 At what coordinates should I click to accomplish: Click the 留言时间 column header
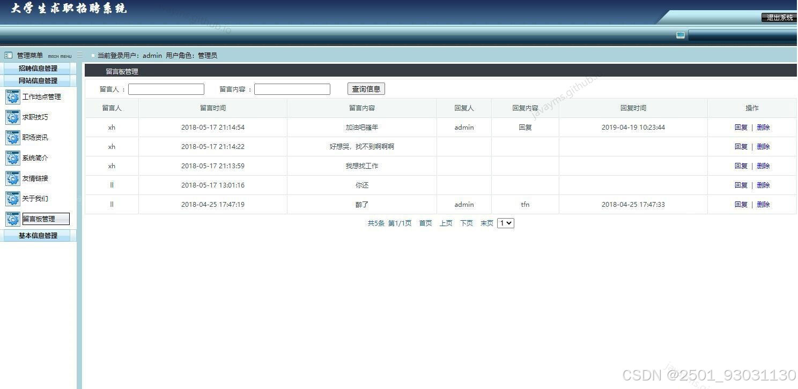click(213, 108)
